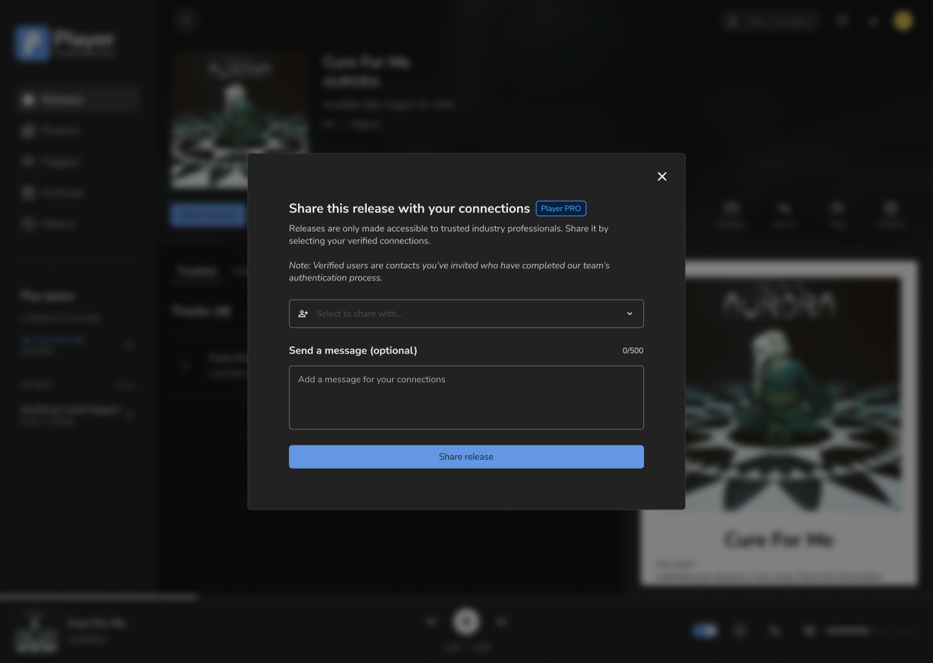This screenshot has height=663, width=933.
Task: Click the Player PRO badge
Action: pyautogui.click(x=560, y=208)
